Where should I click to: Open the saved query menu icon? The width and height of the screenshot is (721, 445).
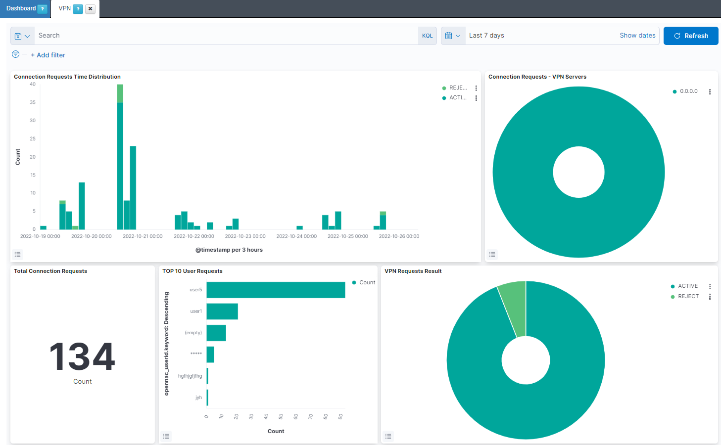click(22, 36)
